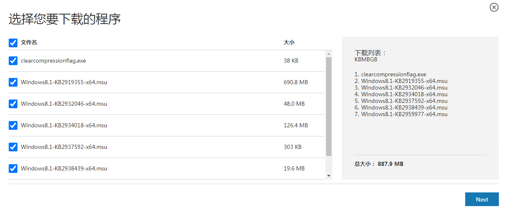The height and width of the screenshot is (209, 513).
Task: Close the download selection dialog
Action: [494, 7]
